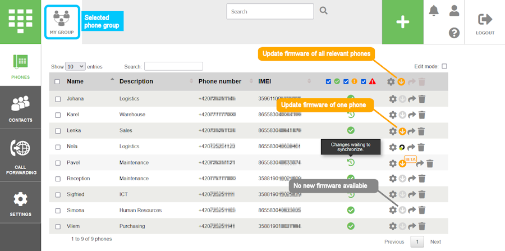Go to Next page of phones
Screen dimensions: 505x251
click(x=435, y=241)
